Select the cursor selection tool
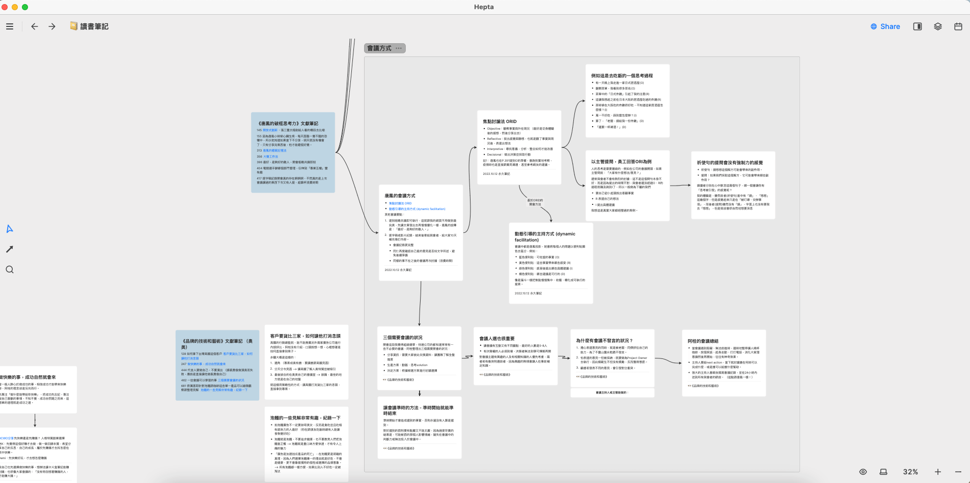The image size is (970, 483). pos(10,229)
